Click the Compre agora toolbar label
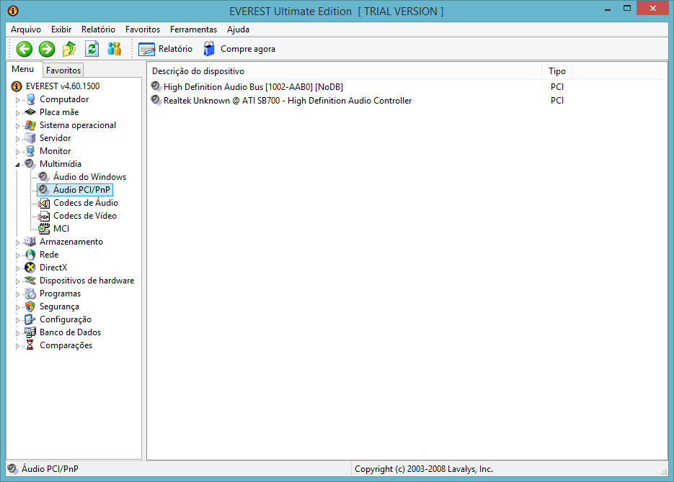The height and width of the screenshot is (482, 674). 247,49
